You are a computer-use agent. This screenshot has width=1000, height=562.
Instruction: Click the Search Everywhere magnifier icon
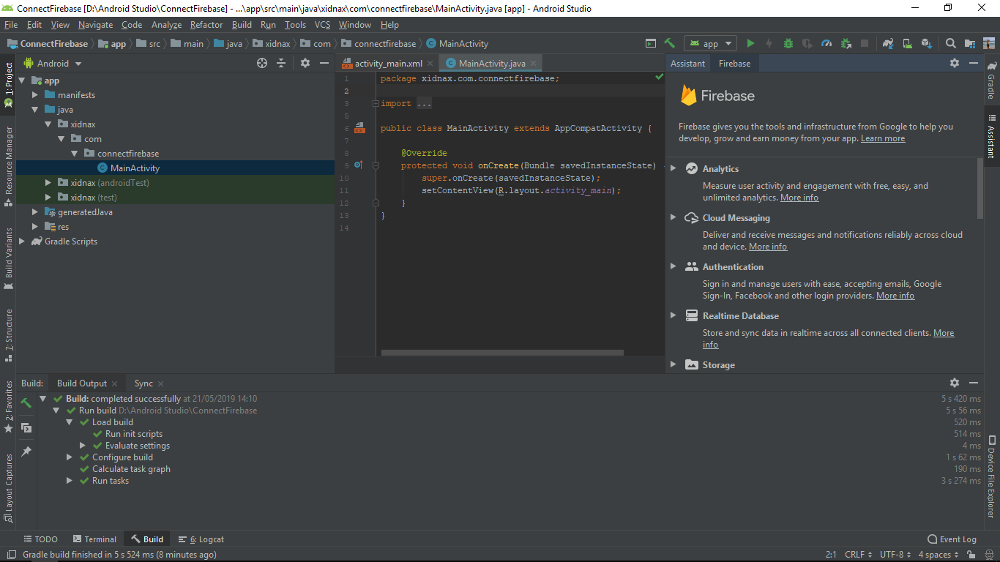tap(951, 43)
